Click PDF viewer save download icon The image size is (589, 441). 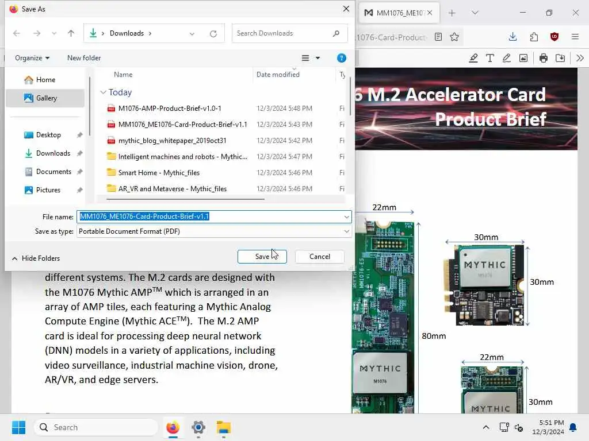(560, 58)
